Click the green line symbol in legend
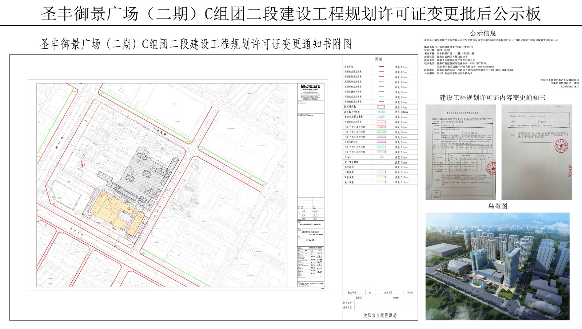 382,82
